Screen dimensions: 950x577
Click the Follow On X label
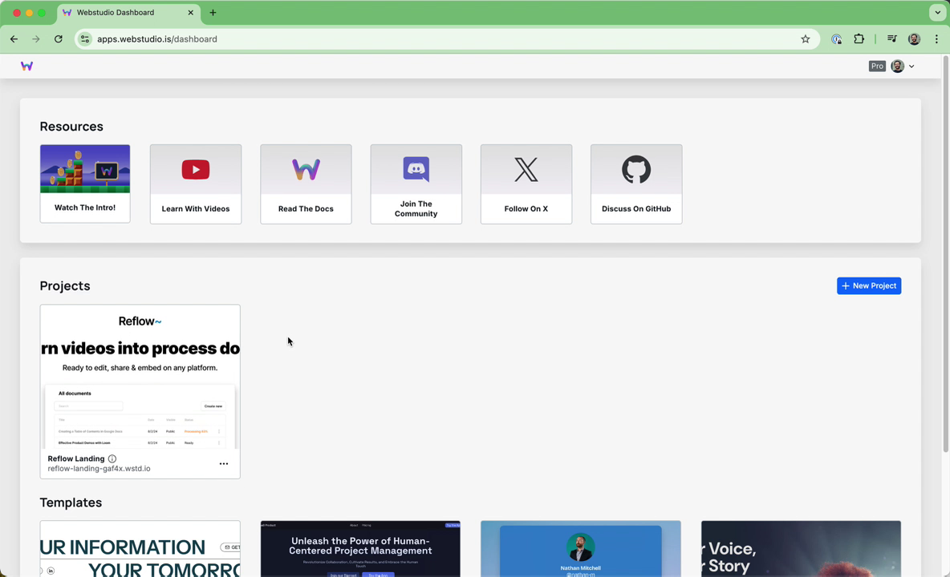coord(526,208)
